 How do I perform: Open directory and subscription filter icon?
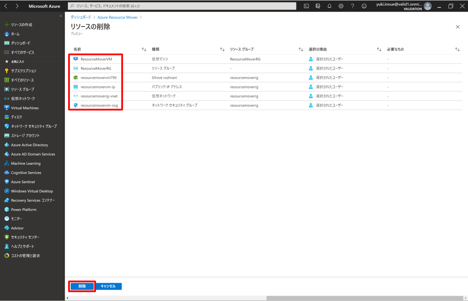tap(318, 6)
